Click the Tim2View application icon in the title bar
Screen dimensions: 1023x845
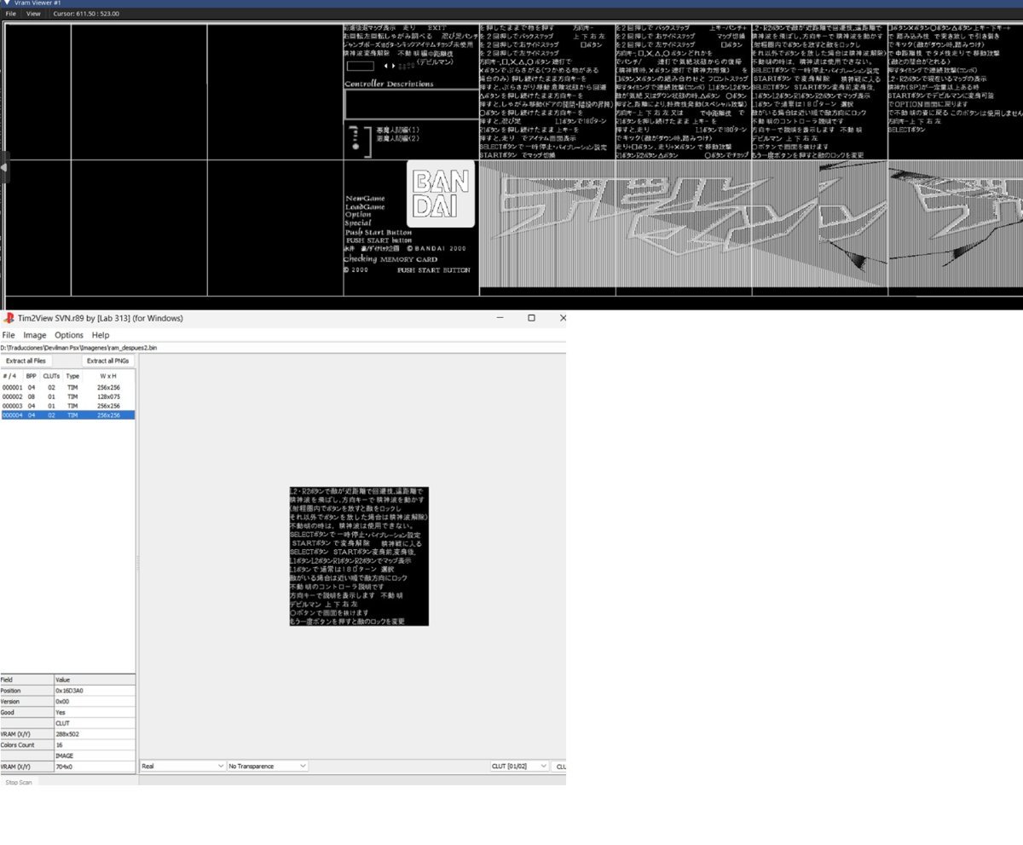8,318
